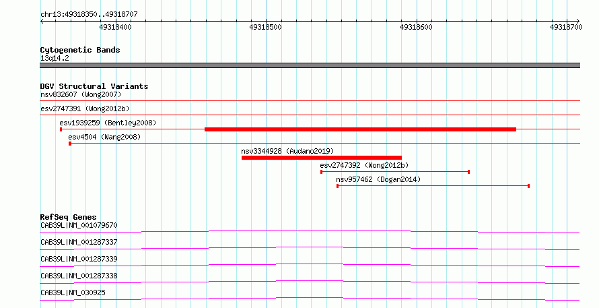
Task: Click ruler position label 49318400
Action: pos(115,27)
